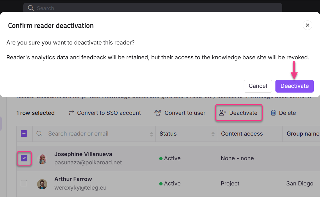The height and width of the screenshot is (197, 320).
Task: Select the highlighted Deactivate toolbar action
Action: tap(239, 113)
